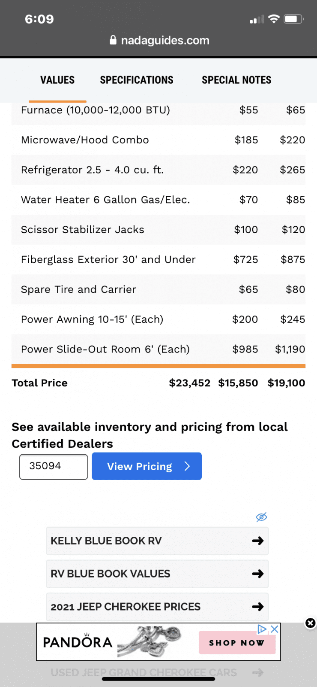
Task: Tap the nadaguides.com address bar
Action: point(165,40)
